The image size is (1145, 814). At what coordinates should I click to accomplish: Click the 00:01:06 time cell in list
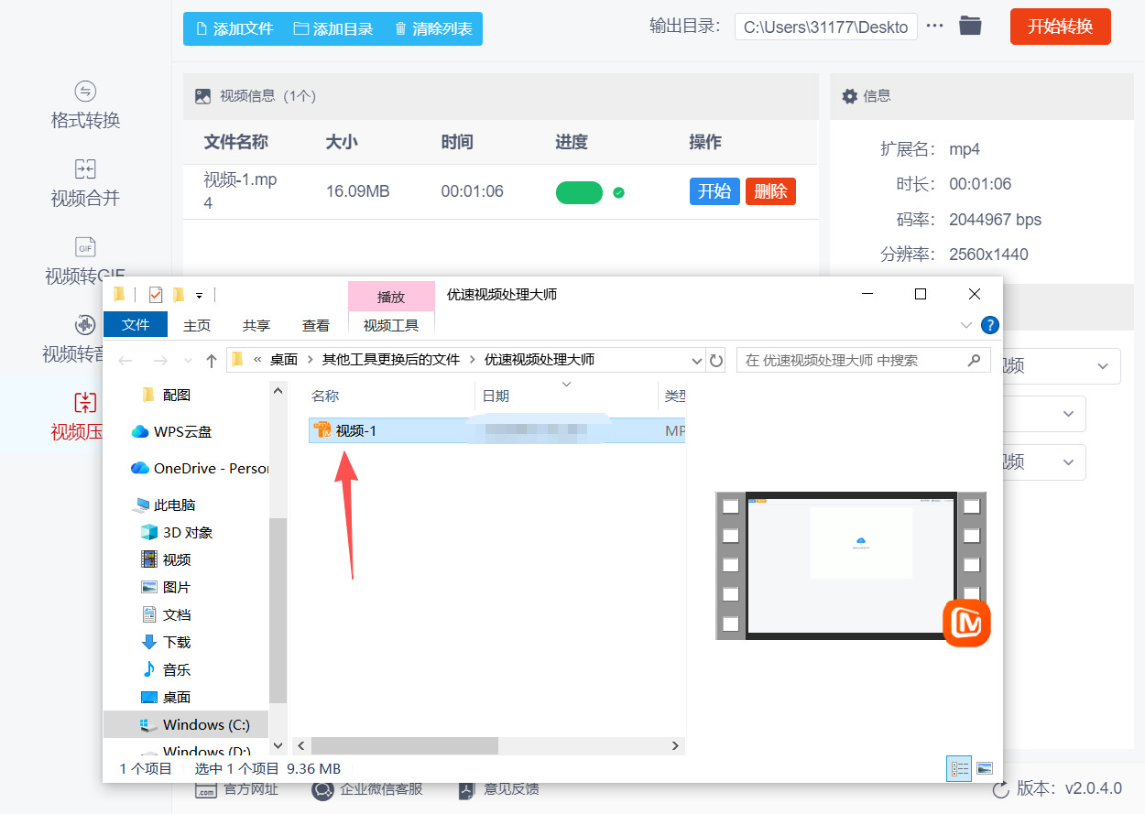(x=472, y=191)
